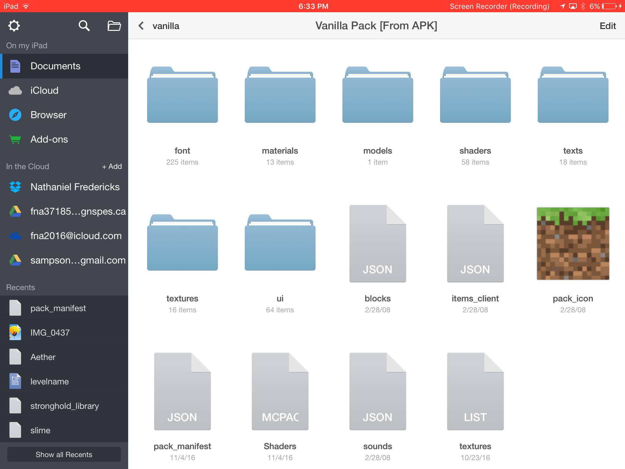Go back using the vanilla chevron
Image resolution: width=625 pixels, height=469 pixels.
coord(141,26)
